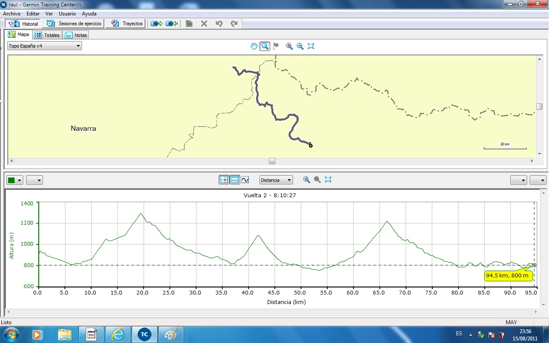Click the 94.5 km, 800 m chart tooltip
The height and width of the screenshot is (343, 549).
[508, 275]
